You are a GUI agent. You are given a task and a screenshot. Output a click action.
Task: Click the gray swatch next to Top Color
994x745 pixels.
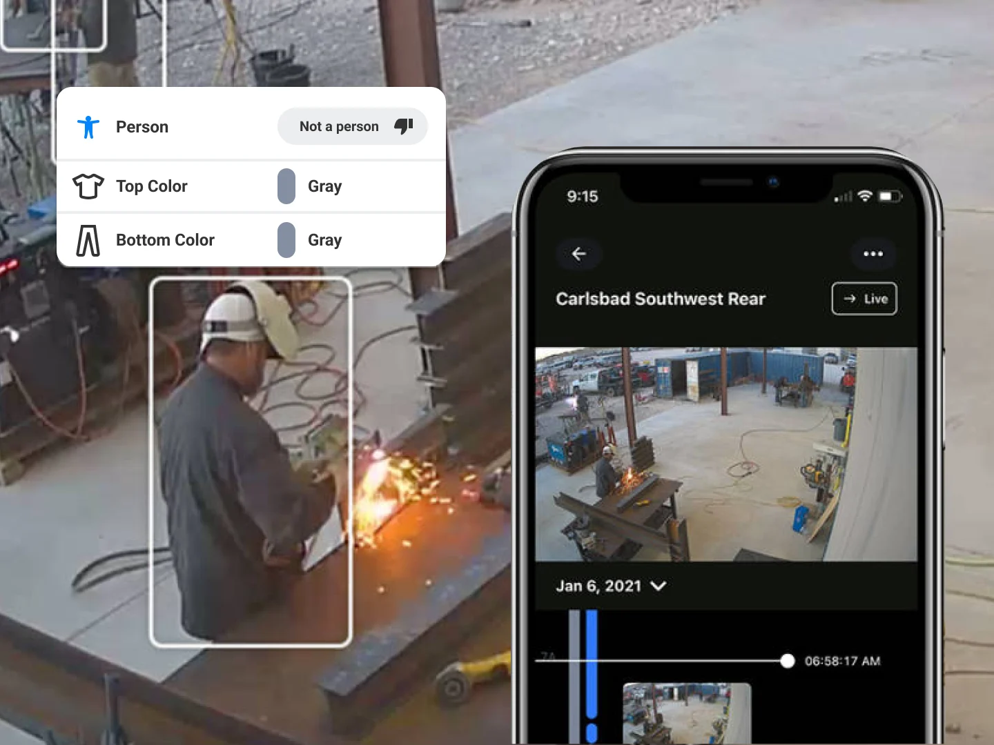tap(286, 186)
